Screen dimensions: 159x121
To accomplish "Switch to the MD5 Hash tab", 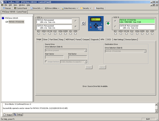I will (70, 40).
